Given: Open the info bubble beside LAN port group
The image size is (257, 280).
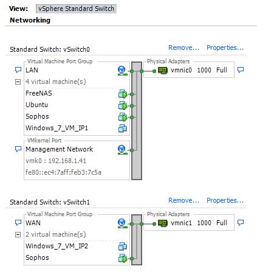Looking at the screenshot, I should pyautogui.click(x=18, y=70).
